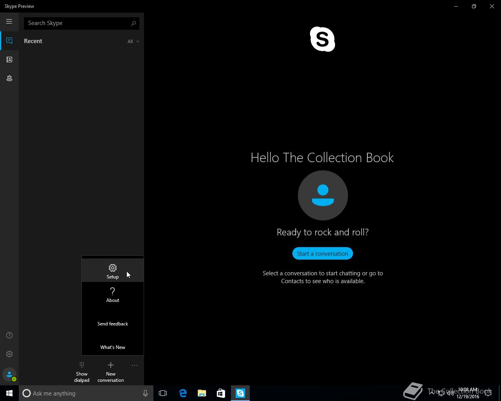Click the Start a conversation button
The image size is (501, 401).
[x=323, y=253]
